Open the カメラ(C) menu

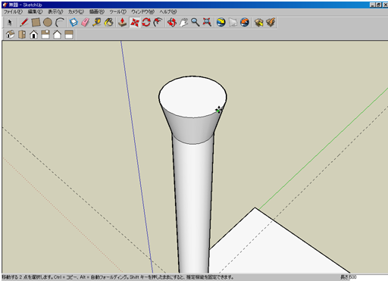point(76,11)
